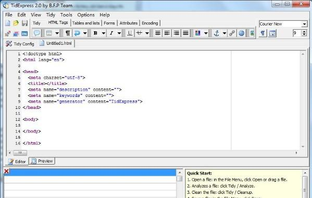Open the Edit menu

click(x=21, y=15)
